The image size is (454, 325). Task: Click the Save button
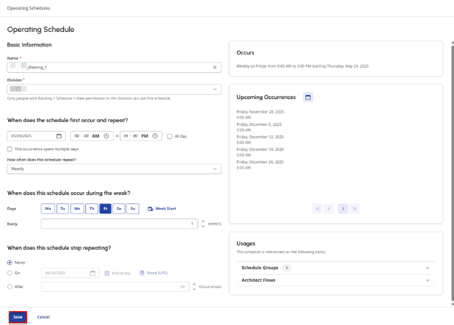(18, 317)
